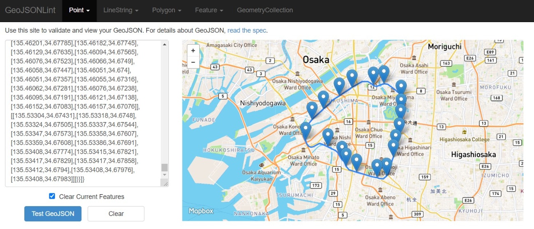Click the Nishiyodogawa label on map
The height and width of the screenshot is (229, 534).
coord(262,103)
